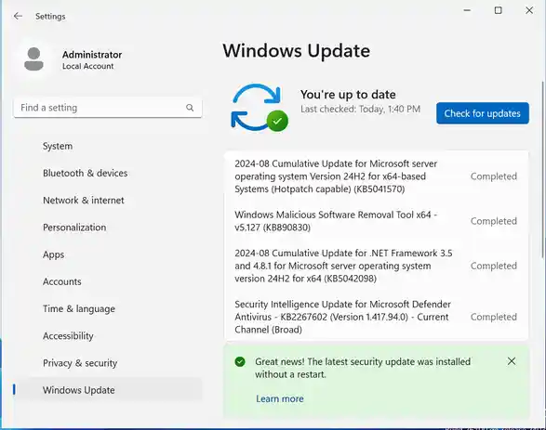Minimize the Settings window
Image resolution: width=546 pixels, height=430 pixels.
pos(467,10)
